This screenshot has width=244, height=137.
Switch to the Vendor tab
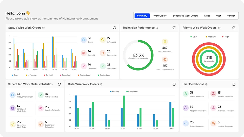(231, 16)
